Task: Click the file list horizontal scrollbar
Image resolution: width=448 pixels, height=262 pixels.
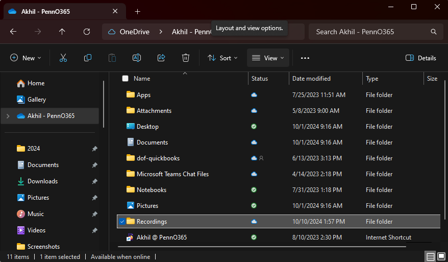Action: [x=262, y=246]
